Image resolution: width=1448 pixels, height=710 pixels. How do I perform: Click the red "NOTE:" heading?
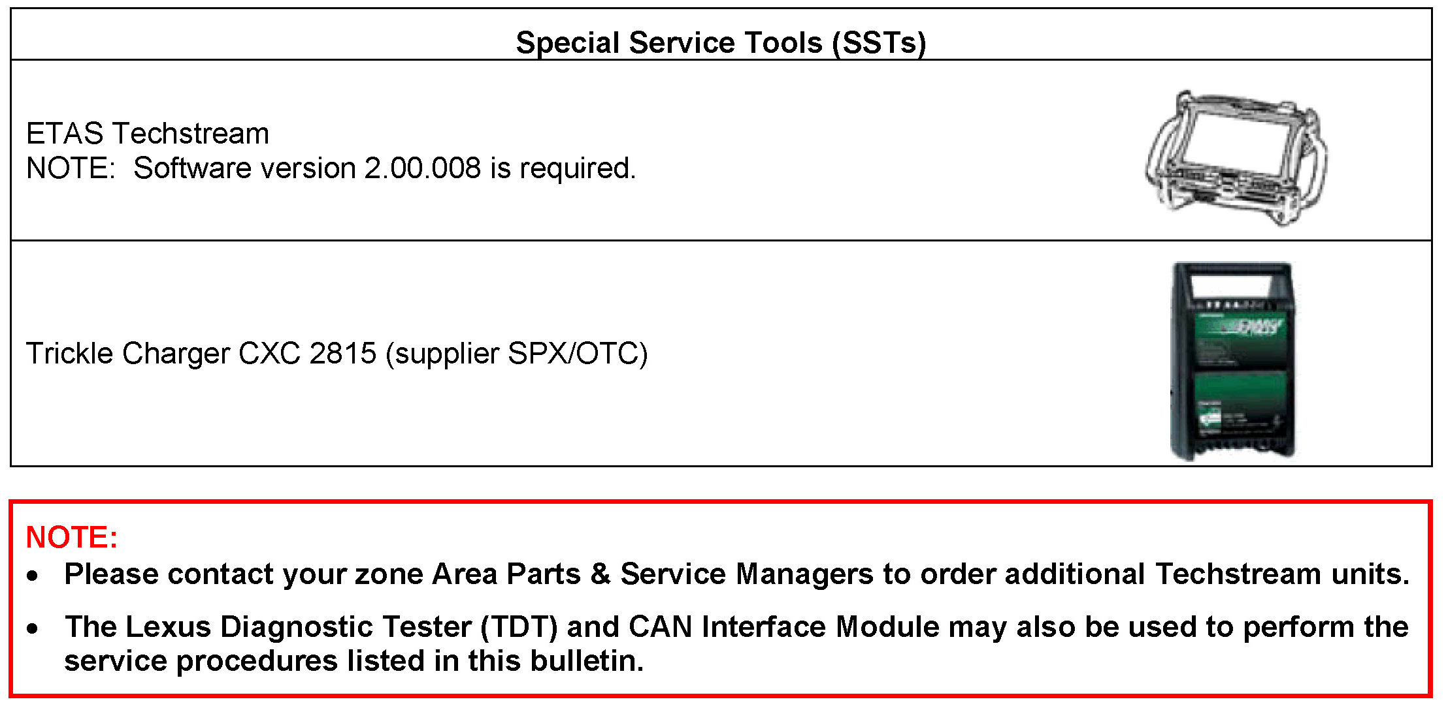coord(72,537)
